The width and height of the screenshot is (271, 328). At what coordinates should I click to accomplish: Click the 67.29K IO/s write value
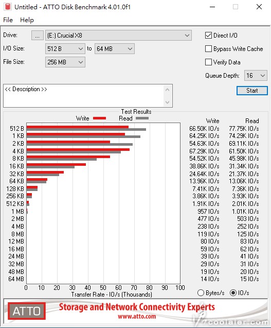[204, 151]
